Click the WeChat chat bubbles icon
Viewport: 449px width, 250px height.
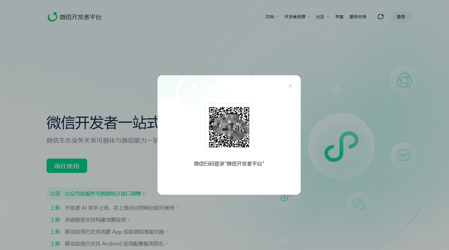[359, 204]
